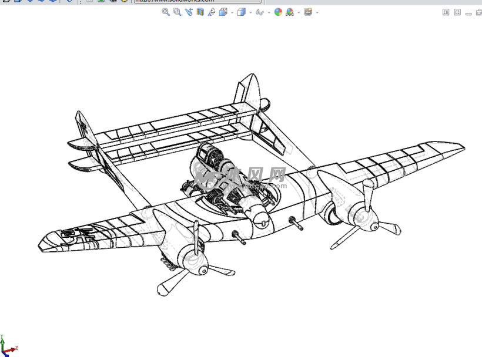The height and width of the screenshot is (357, 482).
Task: Collapse the left panel with arrow button
Action: (x=446, y=12)
